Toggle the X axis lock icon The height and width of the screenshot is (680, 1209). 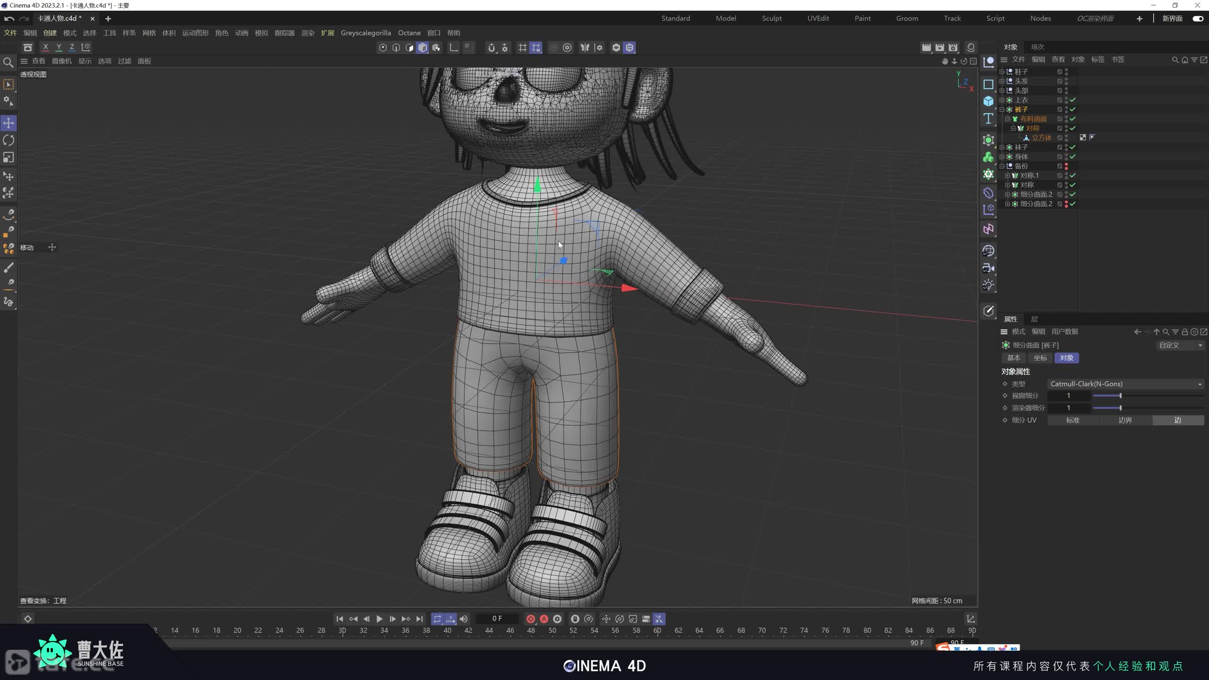45,47
